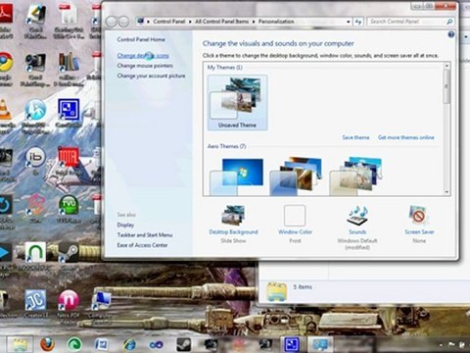Go back with the Back arrow button
Viewport: 470px width, 353px height.
pyautogui.click(x=112, y=22)
